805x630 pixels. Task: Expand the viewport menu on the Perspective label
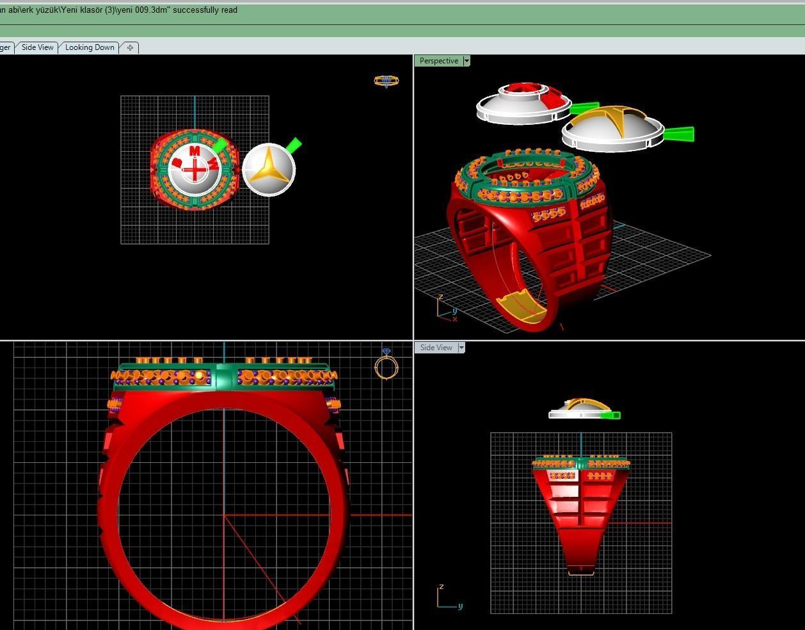466,61
